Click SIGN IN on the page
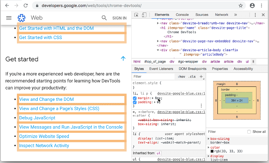Image resolution: width=269 pixels, height=163 pixels. coord(119,18)
